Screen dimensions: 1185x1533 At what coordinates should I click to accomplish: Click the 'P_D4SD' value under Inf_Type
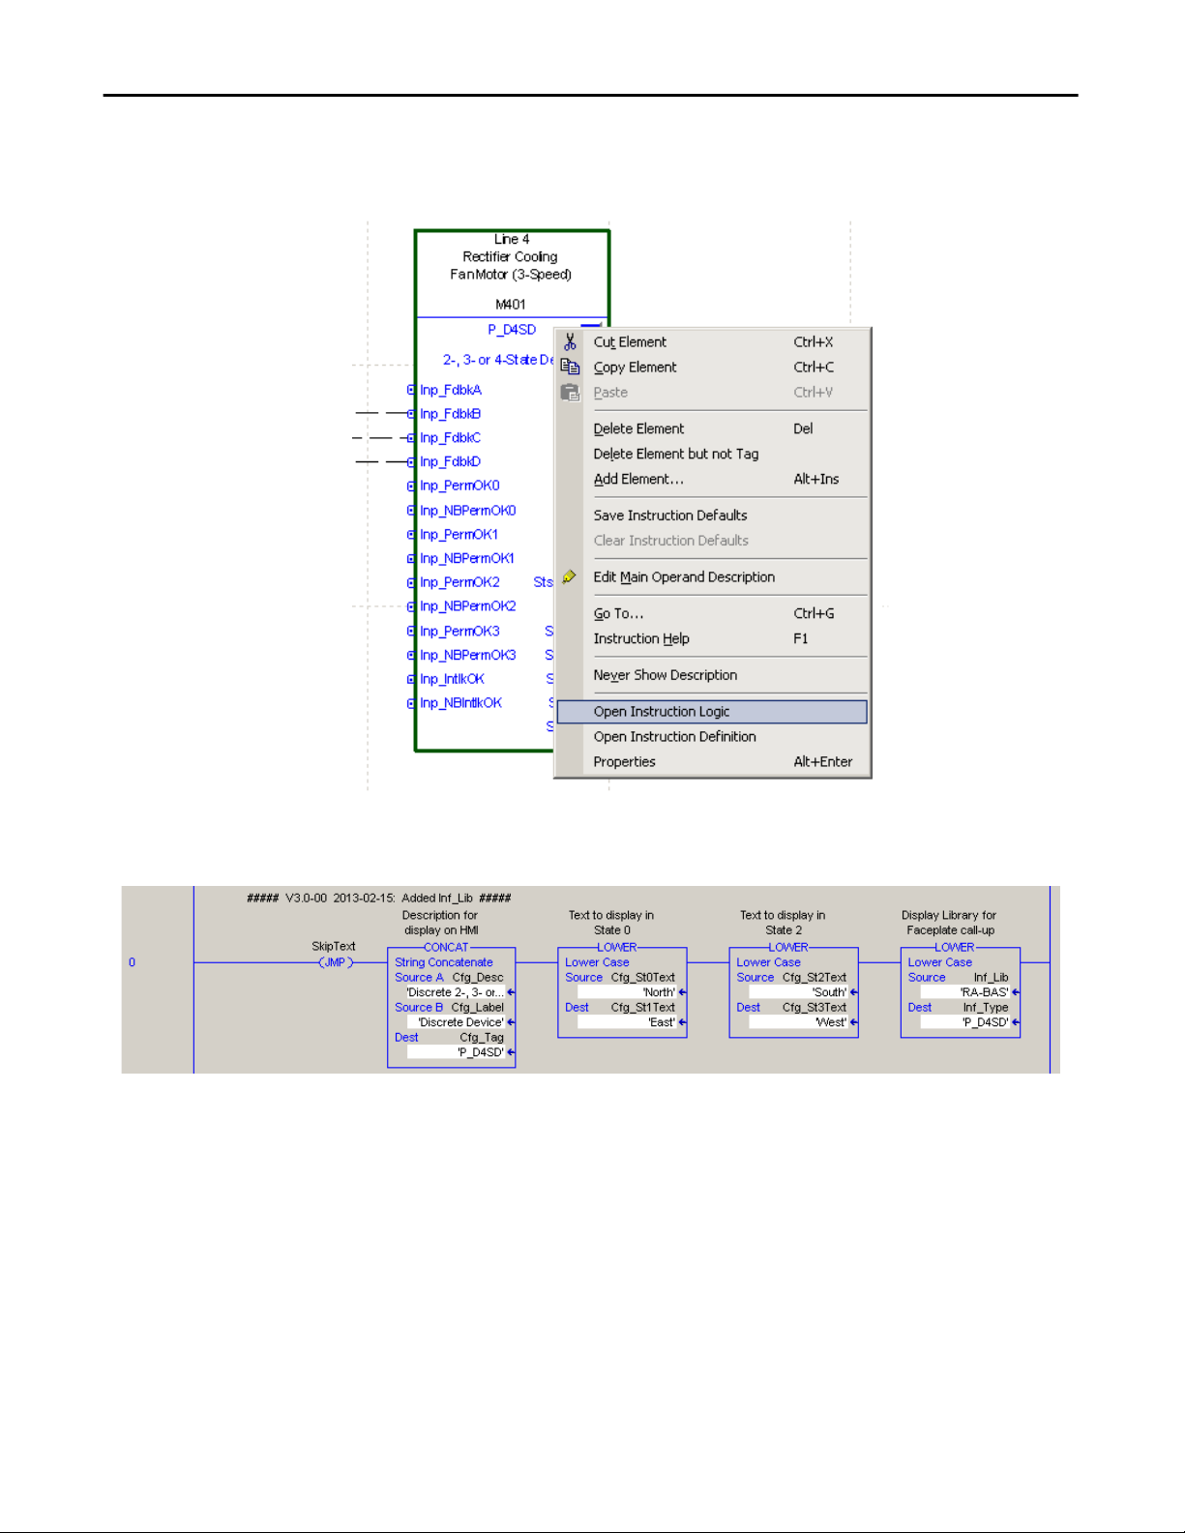(964, 1022)
